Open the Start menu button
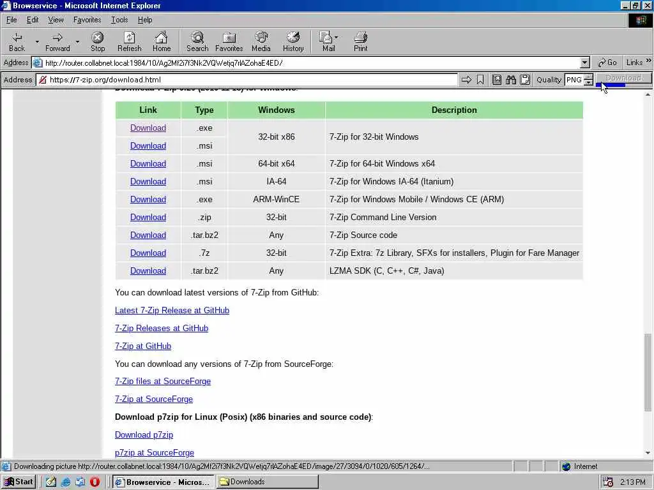 (19, 482)
